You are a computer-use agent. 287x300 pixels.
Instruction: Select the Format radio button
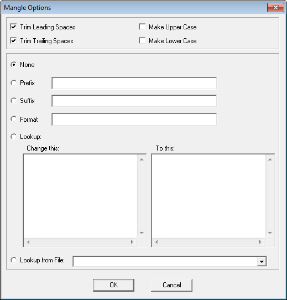tap(14, 119)
